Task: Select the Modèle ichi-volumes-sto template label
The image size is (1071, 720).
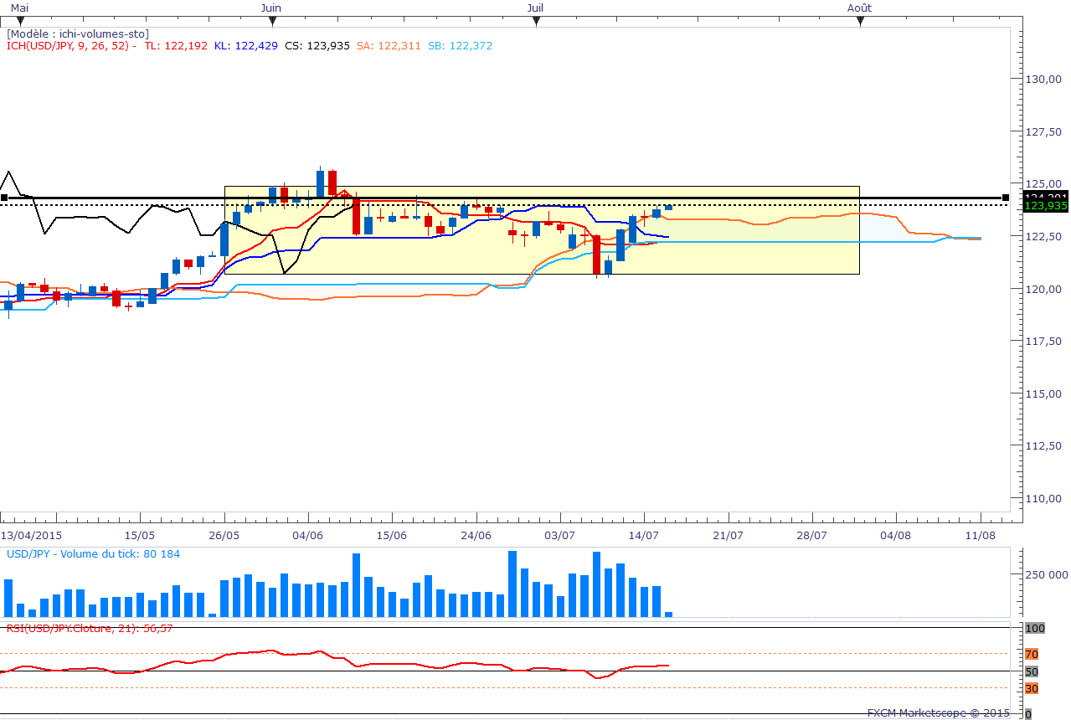Action: pyautogui.click(x=77, y=33)
